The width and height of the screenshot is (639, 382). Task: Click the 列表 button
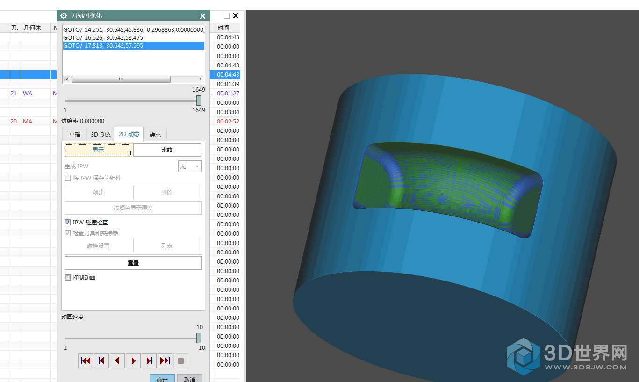pyautogui.click(x=167, y=245)
